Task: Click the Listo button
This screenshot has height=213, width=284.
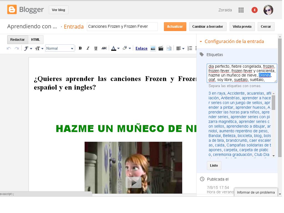Action: pyautogui.click(x=214, y=165)
